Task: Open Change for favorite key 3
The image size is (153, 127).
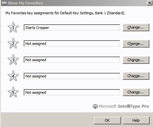Action: [136, 60]
